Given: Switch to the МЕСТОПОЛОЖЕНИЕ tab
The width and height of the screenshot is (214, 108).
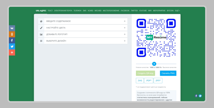Looking at the screenshot, I should coord(111,11).
